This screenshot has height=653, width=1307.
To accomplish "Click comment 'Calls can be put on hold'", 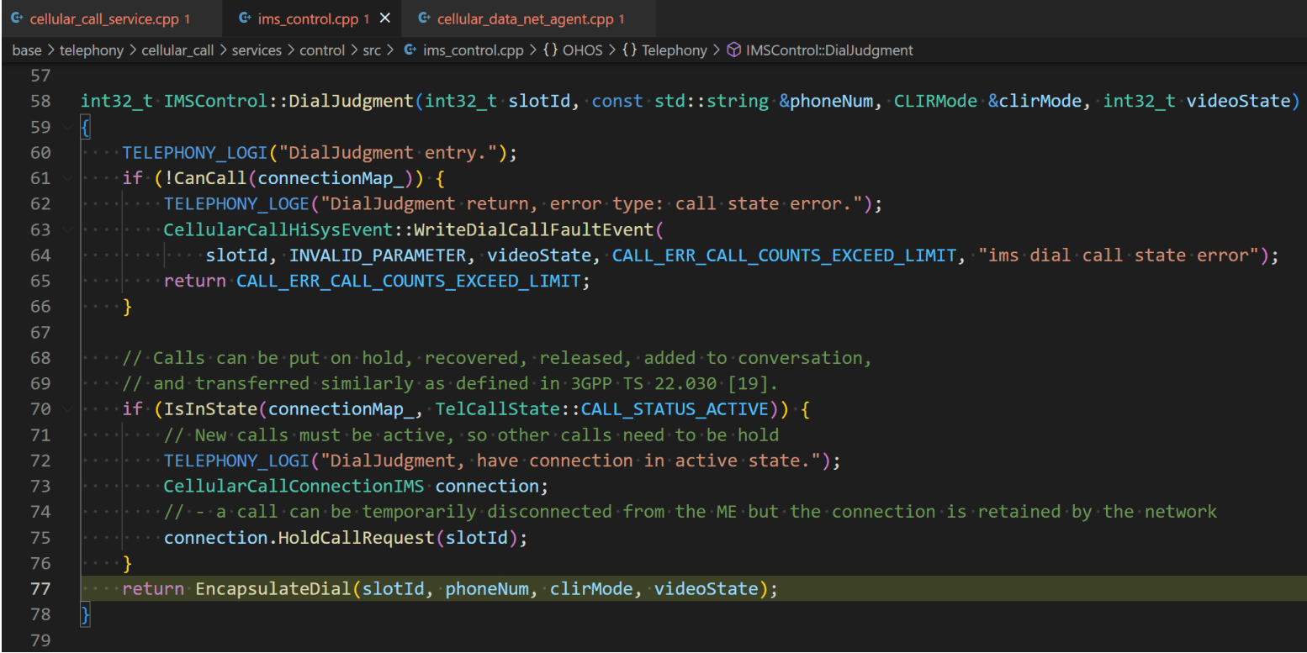I will [x=497, y=358].
